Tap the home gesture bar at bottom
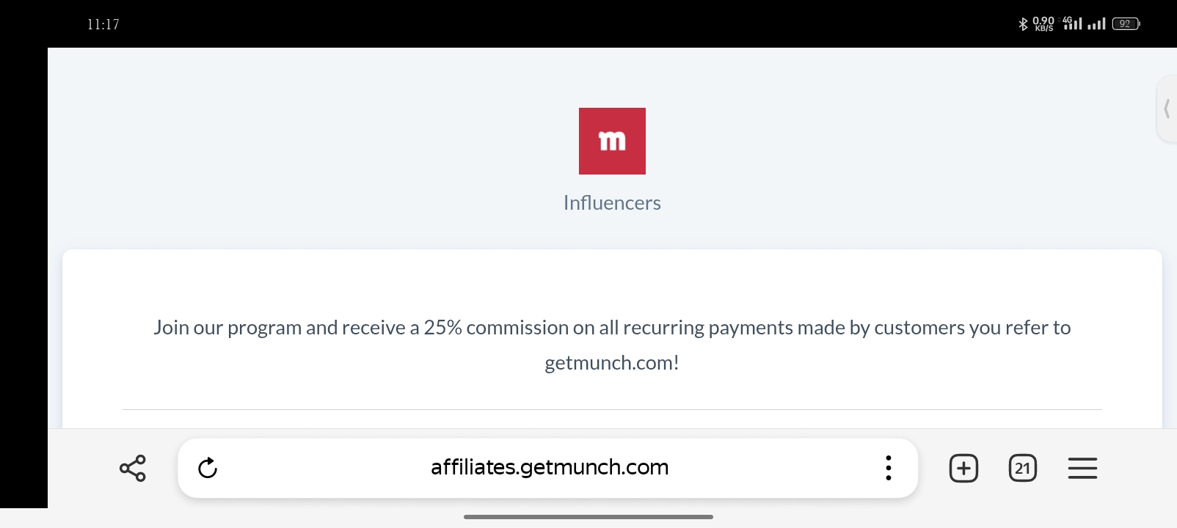This screenshot has width=1177, height=528. 588,517
